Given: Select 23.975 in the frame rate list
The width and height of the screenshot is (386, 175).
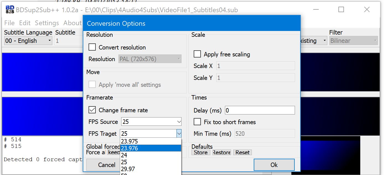Looking at the screenshot, I should (x=151, y=142).
